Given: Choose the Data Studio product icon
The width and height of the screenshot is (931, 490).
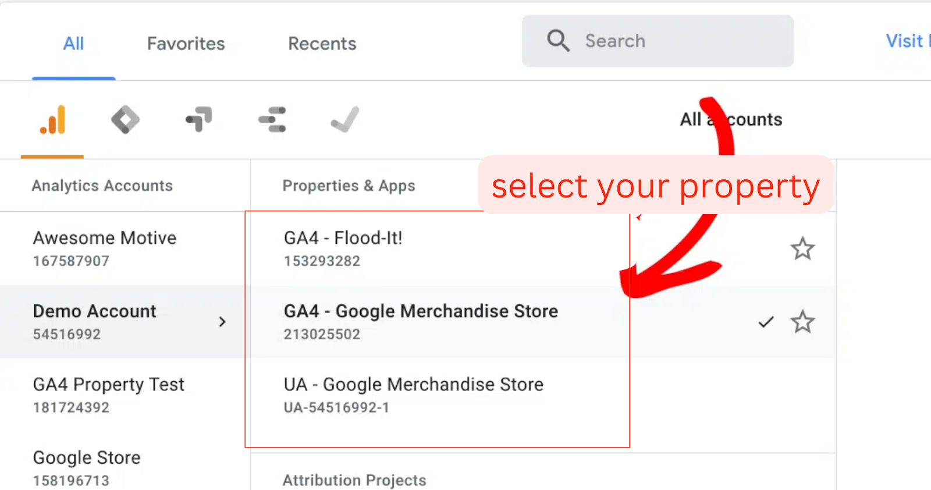Looking at the screenshot, I should pyautogui.click(x=272, y=119).
